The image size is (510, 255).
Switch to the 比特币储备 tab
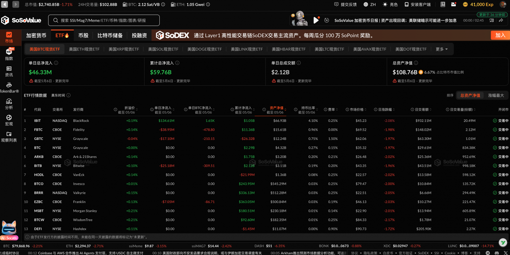click(110, 35)
